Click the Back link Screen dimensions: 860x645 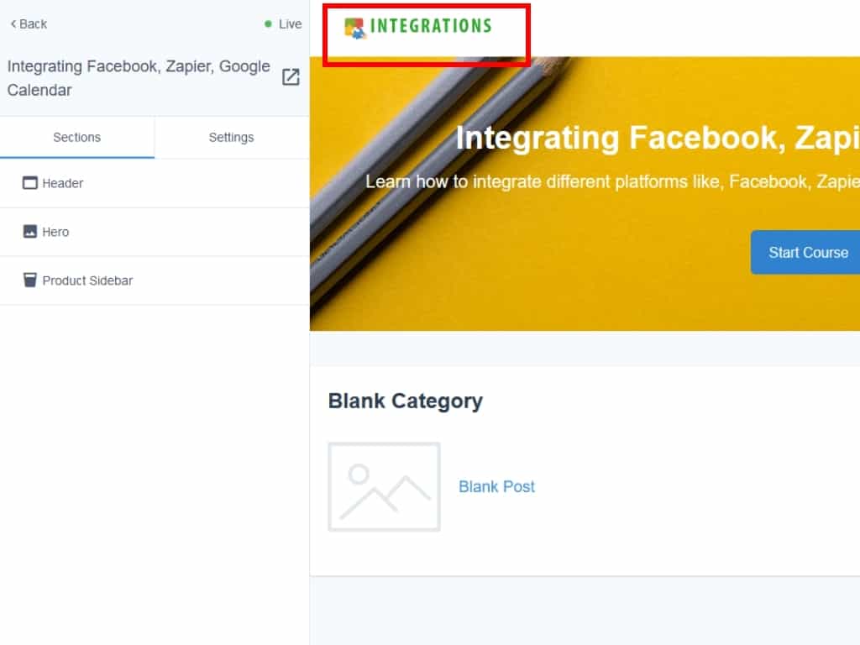(29, 24)
